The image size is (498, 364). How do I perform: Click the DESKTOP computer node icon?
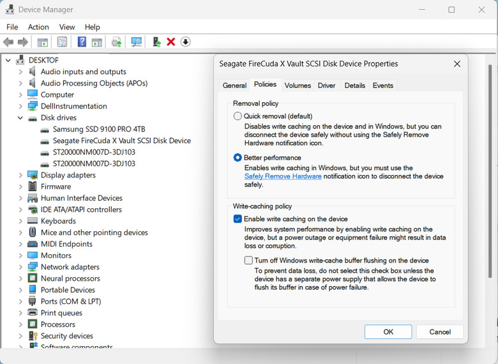(20, 60)
